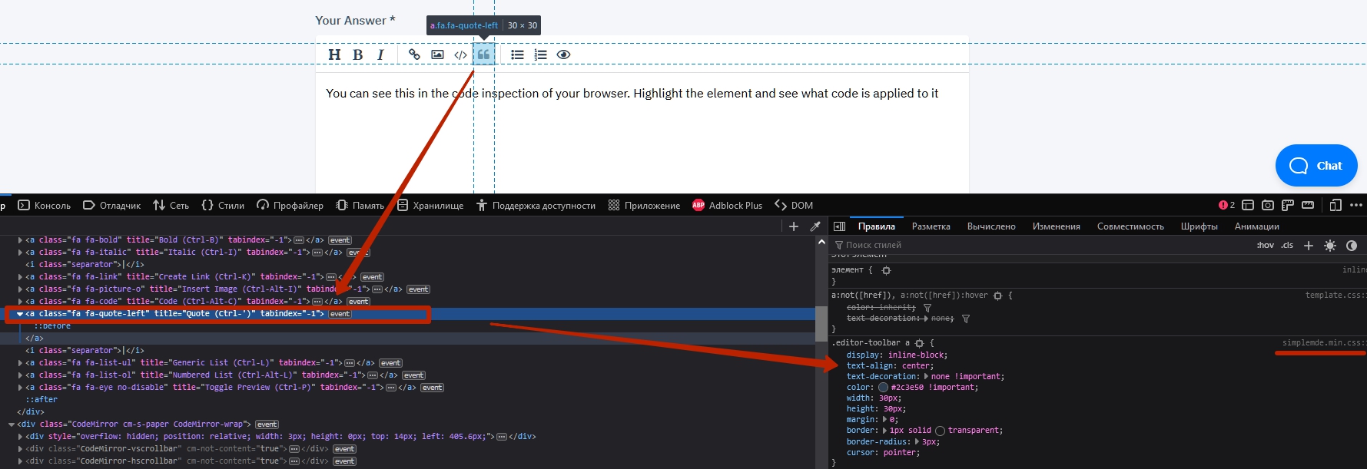1367x469 pixels.
Task: Click the numbered list icon
Action: click(x=541, y=54)
